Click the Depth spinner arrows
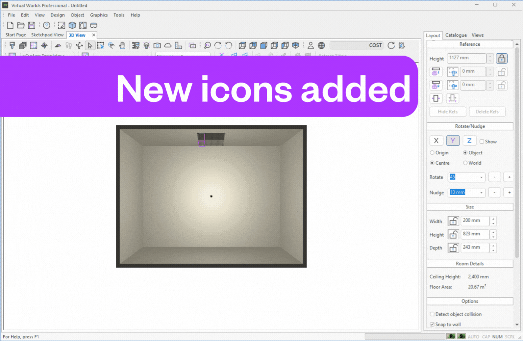Image resolution: width=523 pixels, height=341 pixels. coord(493,248)
